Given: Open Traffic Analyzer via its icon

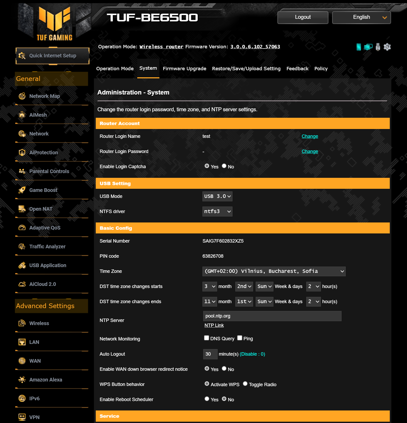Looking at the screenshot, I should (22, 246).
